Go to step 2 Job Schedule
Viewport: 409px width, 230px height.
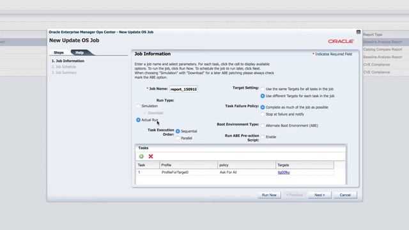pyautogui.click(x=64, y=66)
